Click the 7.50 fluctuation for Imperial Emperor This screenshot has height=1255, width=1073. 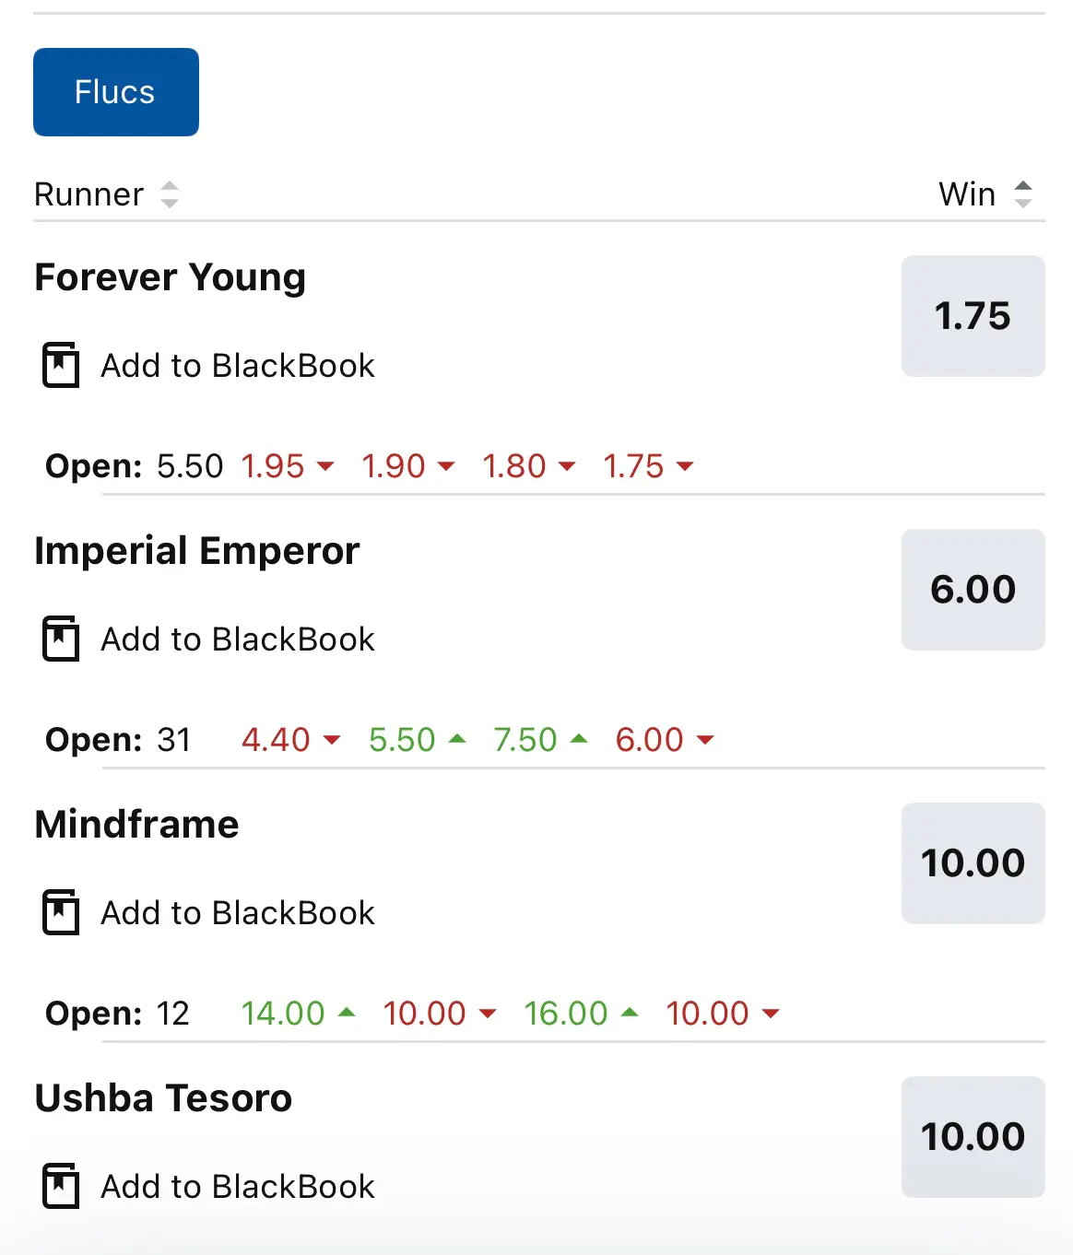(x=525, y=740)
